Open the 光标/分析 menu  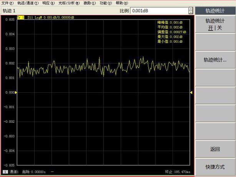point(69,3)
